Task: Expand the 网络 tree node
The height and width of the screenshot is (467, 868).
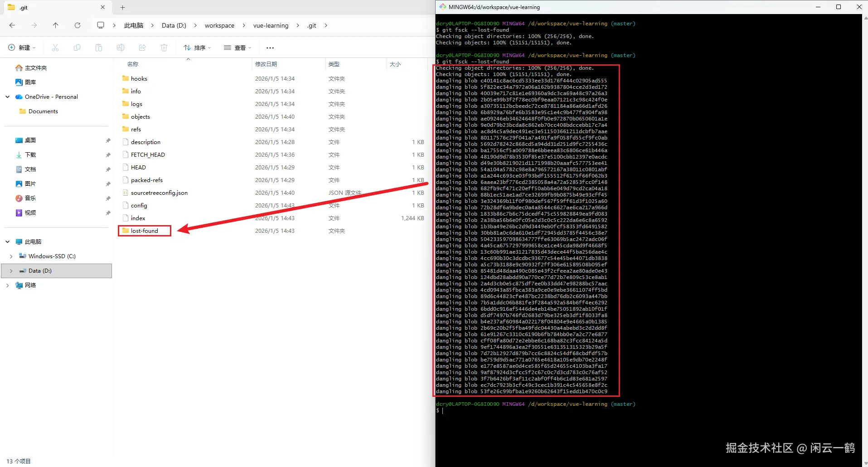Action: 7,285
